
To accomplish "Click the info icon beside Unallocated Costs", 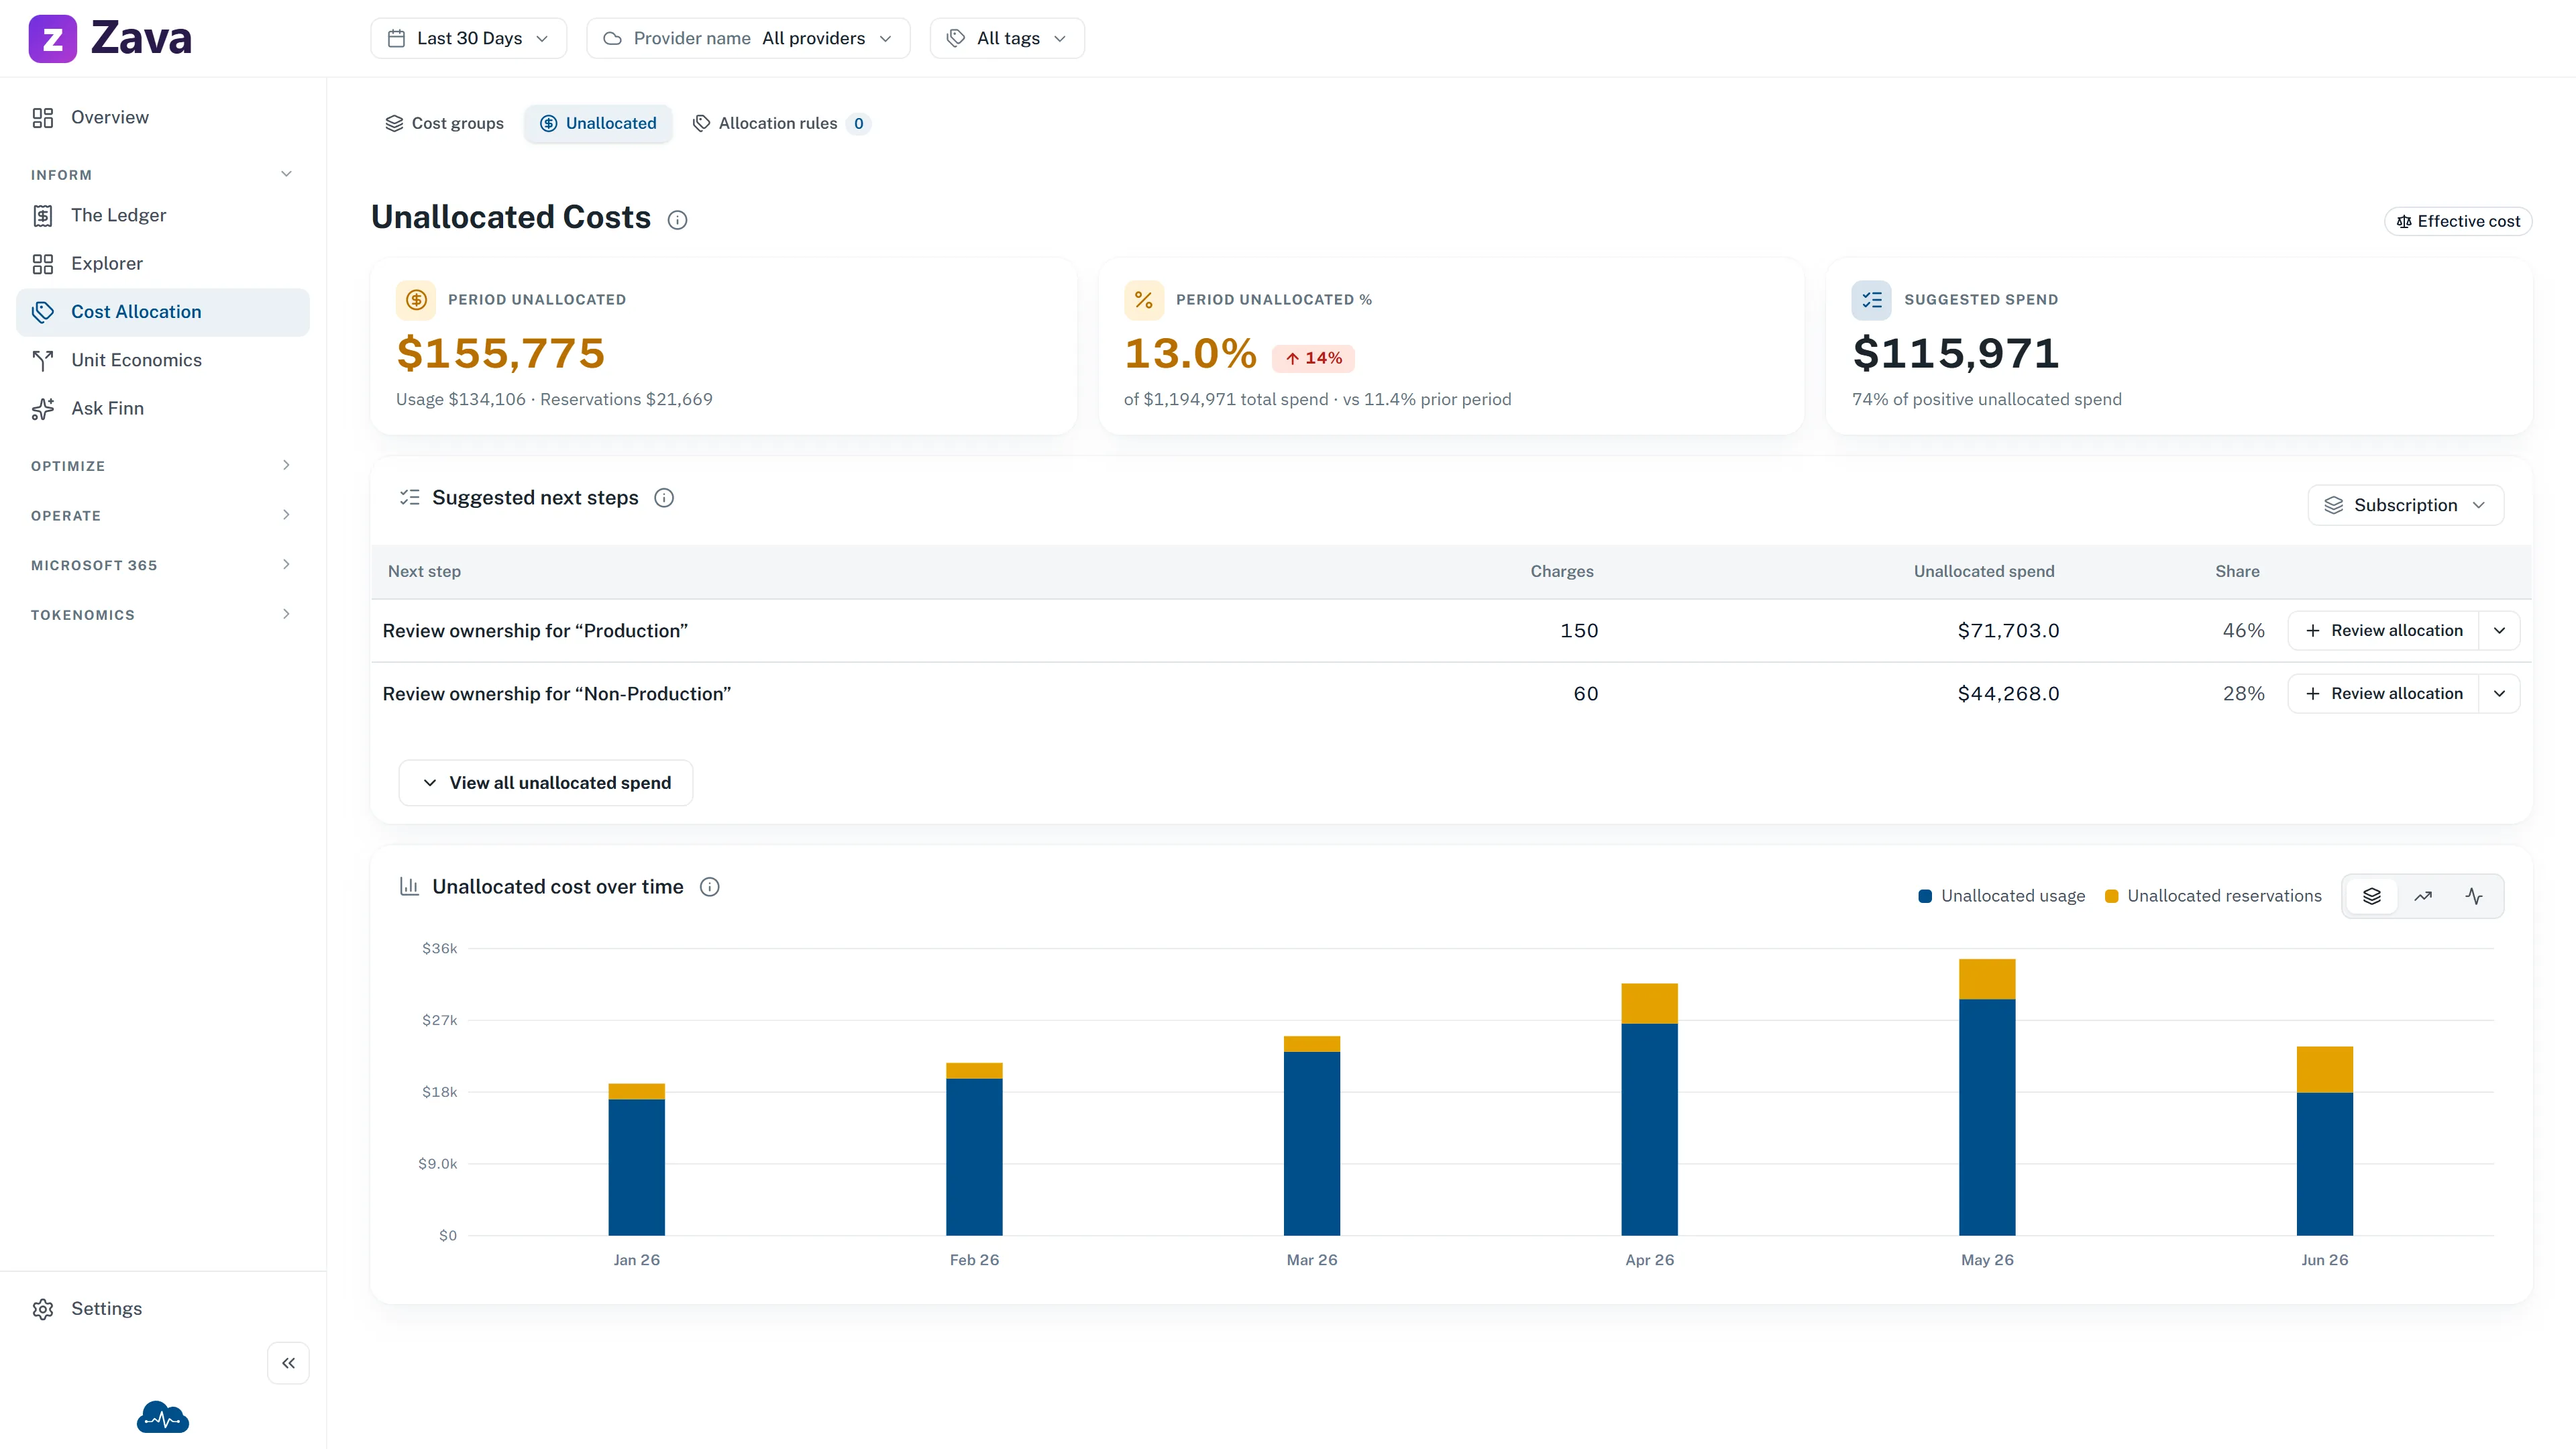I will 677,220.
